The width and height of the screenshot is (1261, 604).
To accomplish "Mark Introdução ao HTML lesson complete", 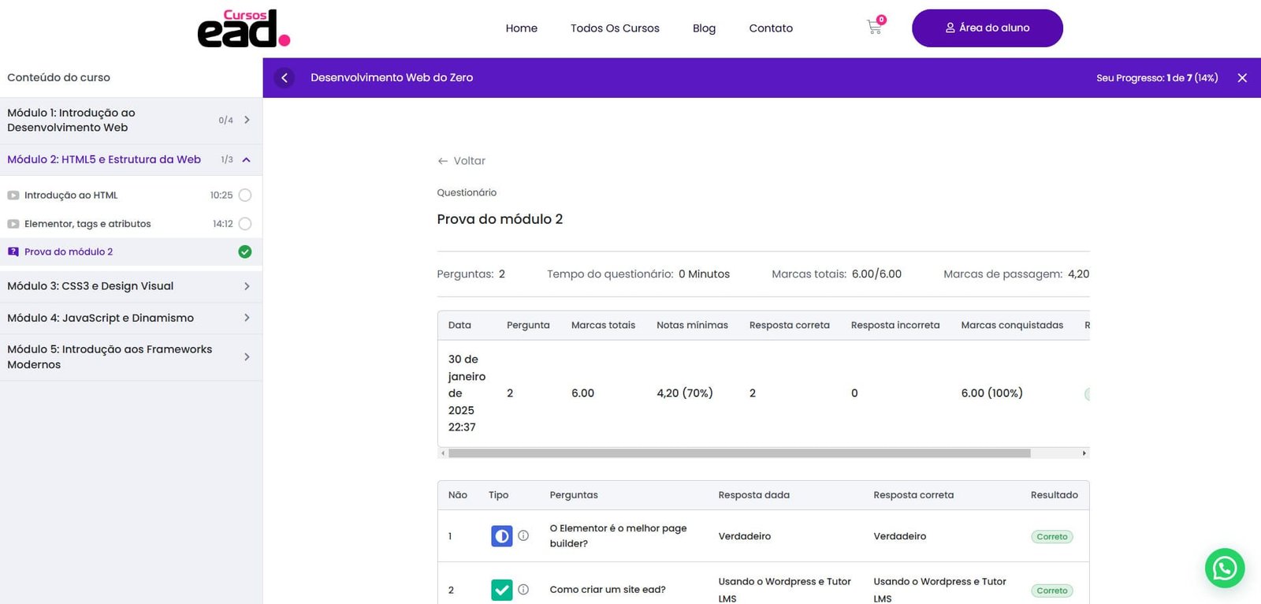I will (x=245, y=195).
